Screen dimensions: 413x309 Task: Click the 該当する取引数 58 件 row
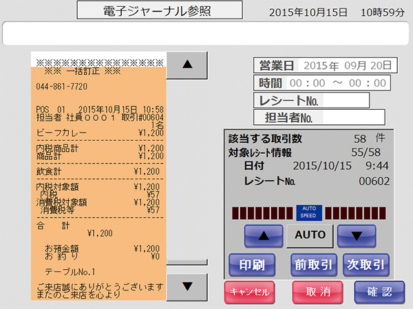point(307,139)
